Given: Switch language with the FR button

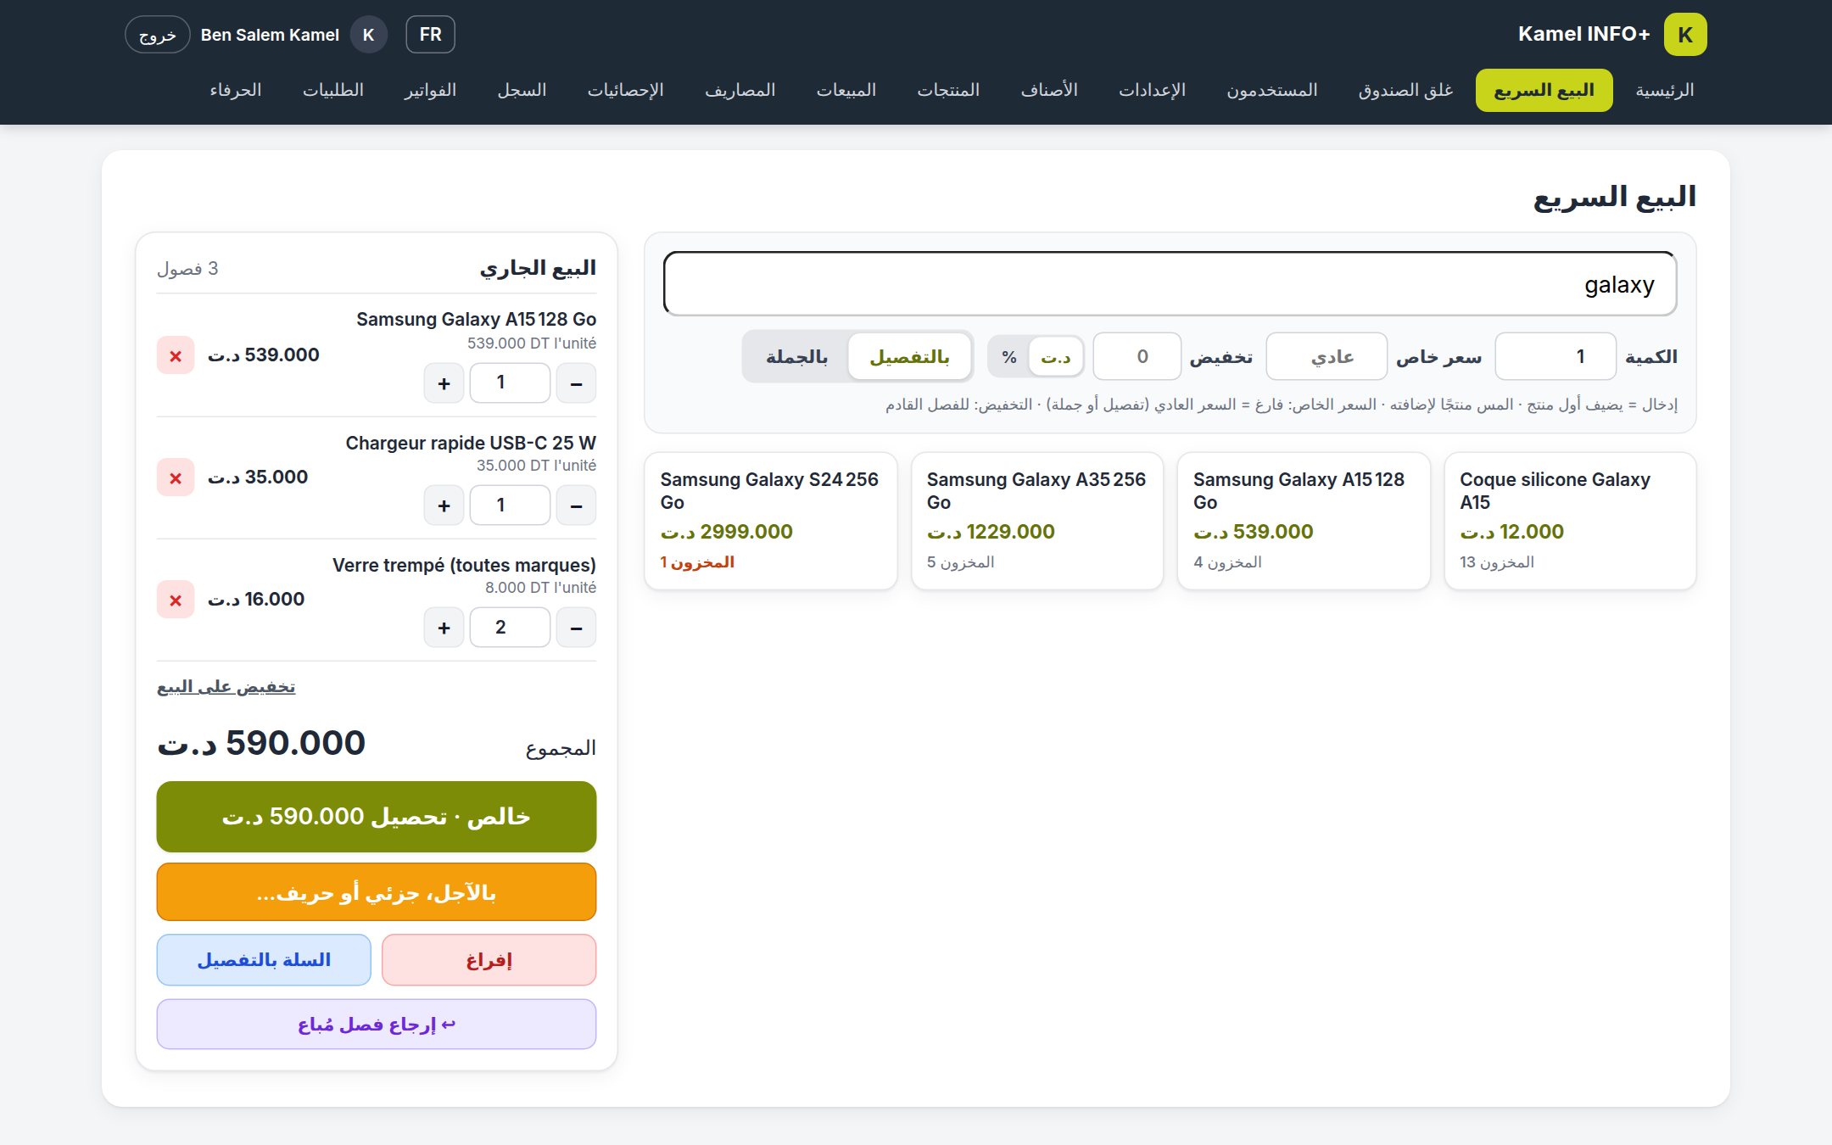Looking at the screenshot, I should (430, 35).
